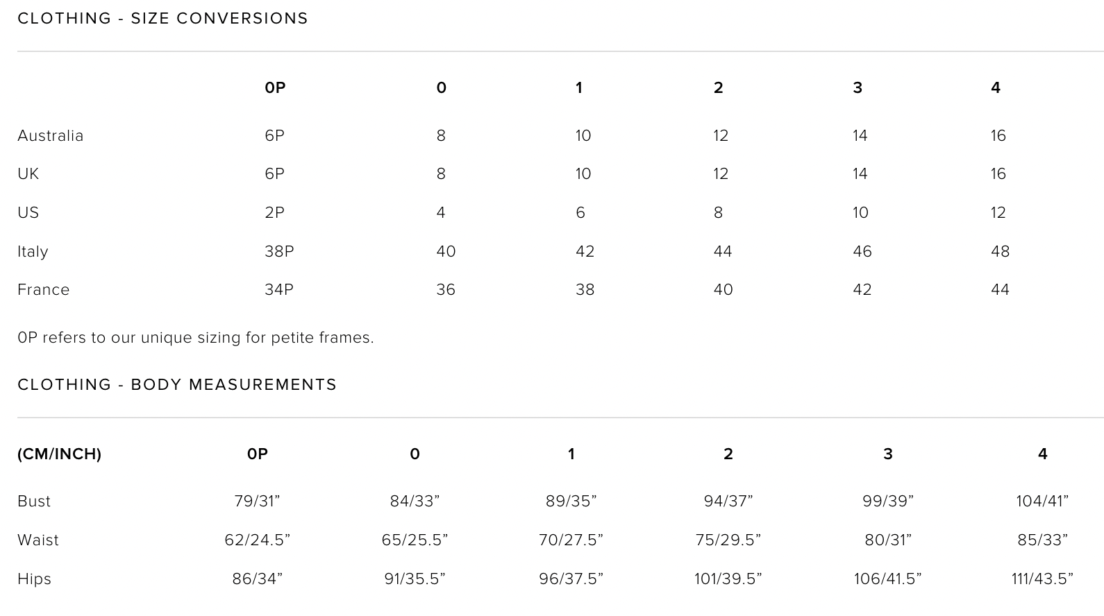Viewport: 1104px width, 616px height.
Task: Select the Bust row label
Action: pyautogui.click(x=34, y=502)
